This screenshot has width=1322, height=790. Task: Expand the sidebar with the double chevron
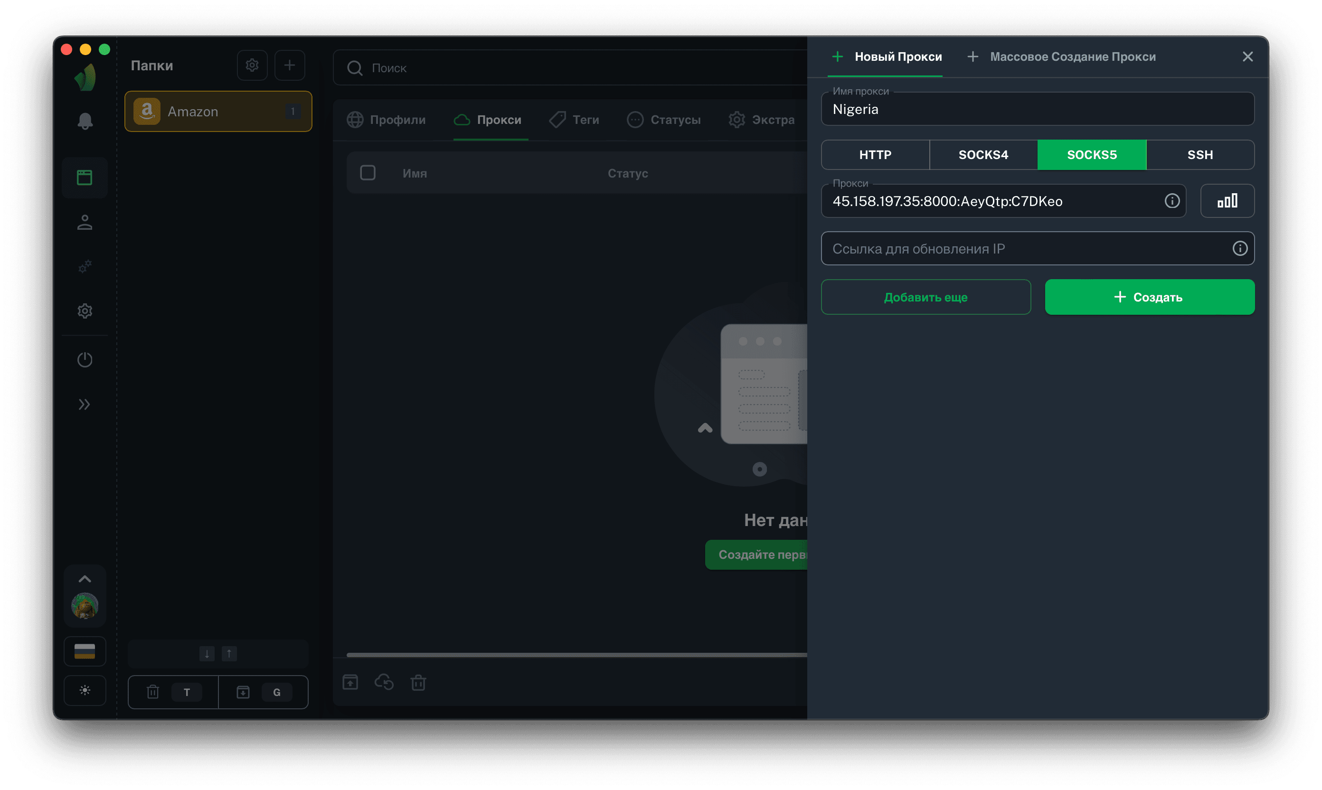click(85, 404)
